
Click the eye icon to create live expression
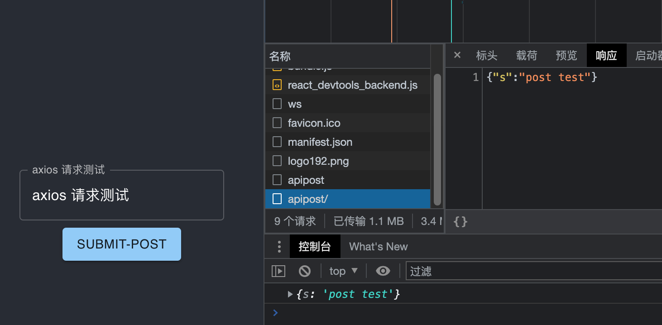point(383,271)
